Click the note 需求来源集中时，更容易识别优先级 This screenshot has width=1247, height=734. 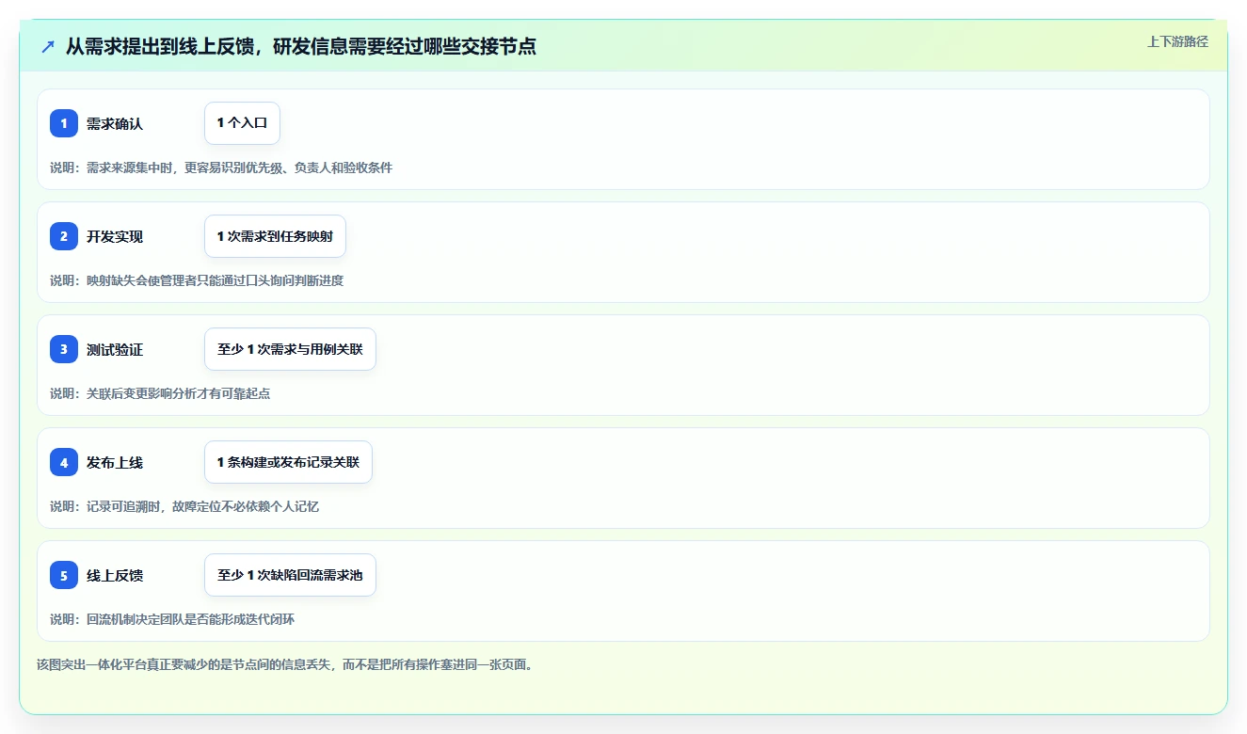tap(221, 168)
